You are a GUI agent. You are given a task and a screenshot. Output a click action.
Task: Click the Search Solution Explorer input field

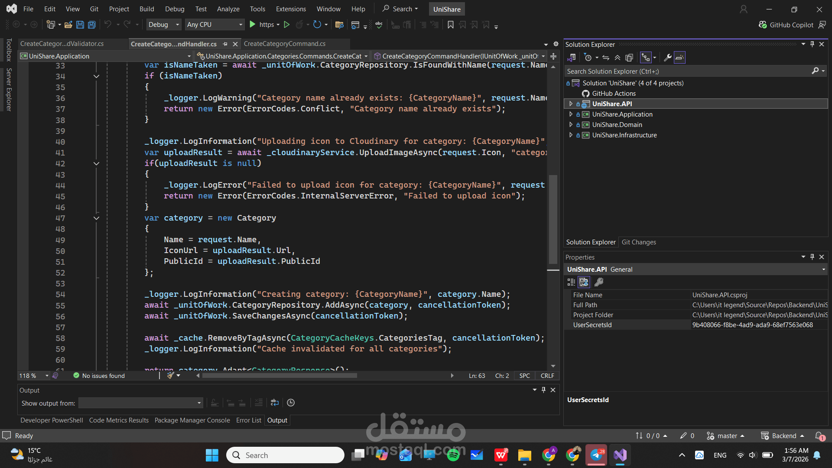(x=687, y=71)
